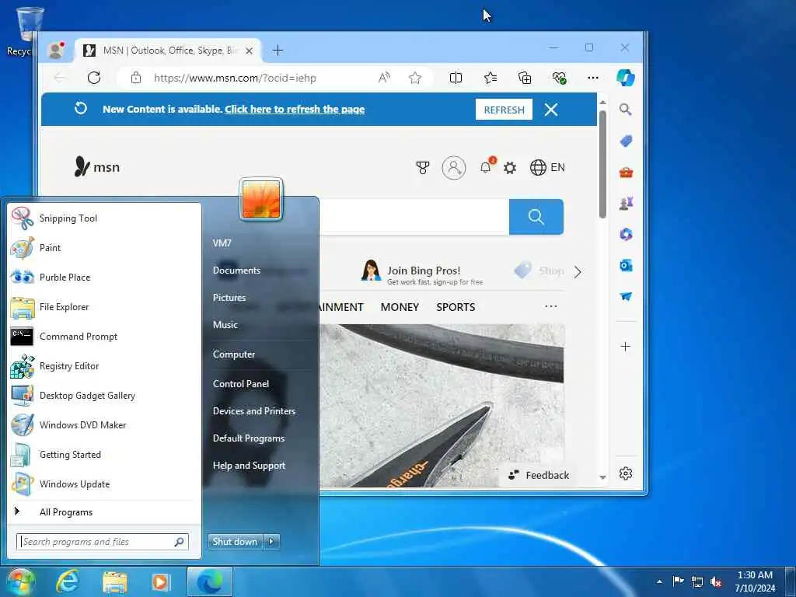The width and height of the screenshot is (796, 597).
Task: Select the MONEY tab
Action: coord(400,307)
